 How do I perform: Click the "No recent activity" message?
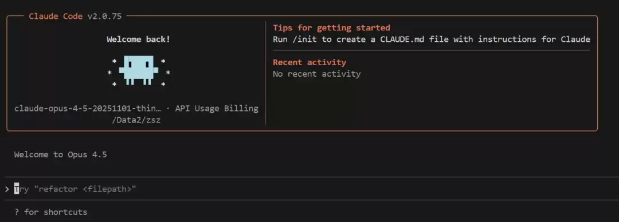pyautogui.click(x=317, y=74)
